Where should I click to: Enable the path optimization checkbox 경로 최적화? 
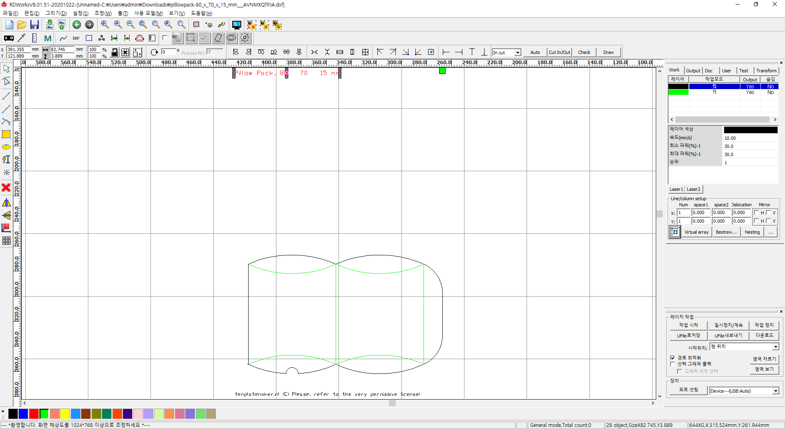[x=673, y=358]
